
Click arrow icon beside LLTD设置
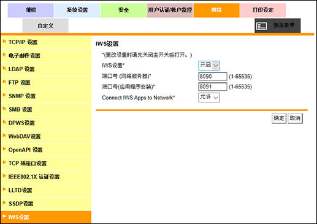pos(4,190)
